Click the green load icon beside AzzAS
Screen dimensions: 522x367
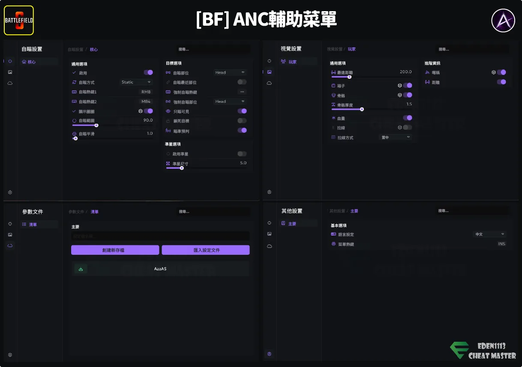tap(81, 269)
